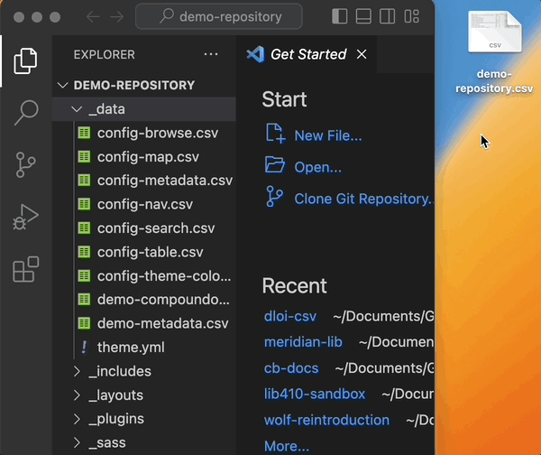The height and width of the screenshot is (455, 541).
Task: Click the CSV icon beside config-map.csv
Action: pyautogui.click(x=84, y=157)
